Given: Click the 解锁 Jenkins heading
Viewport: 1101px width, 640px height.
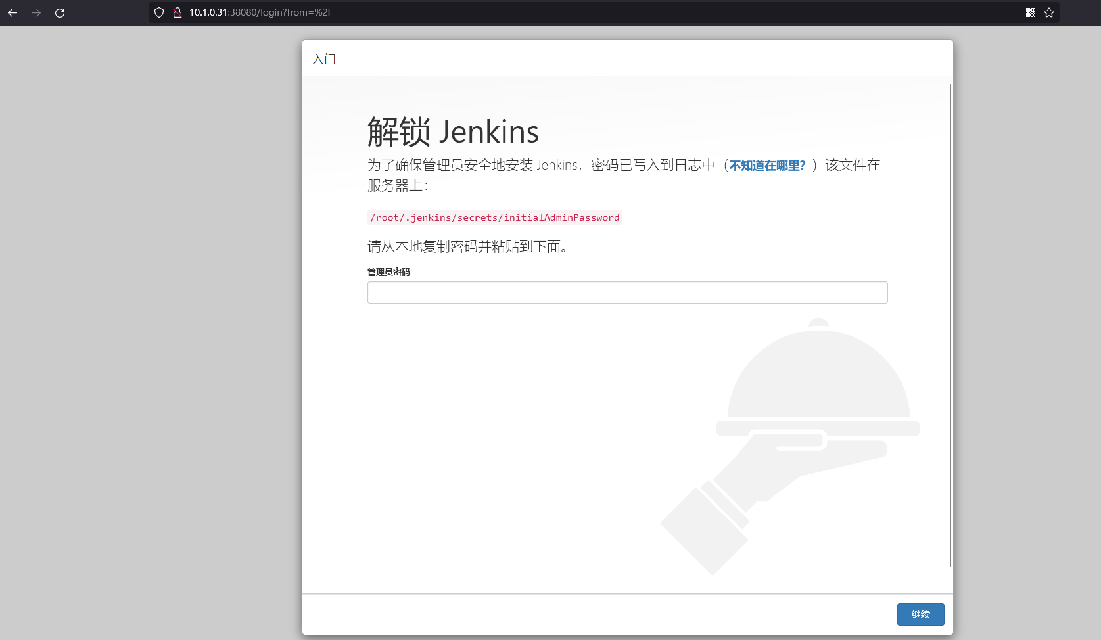Looking at the screenshot, I should click(453, 131).
